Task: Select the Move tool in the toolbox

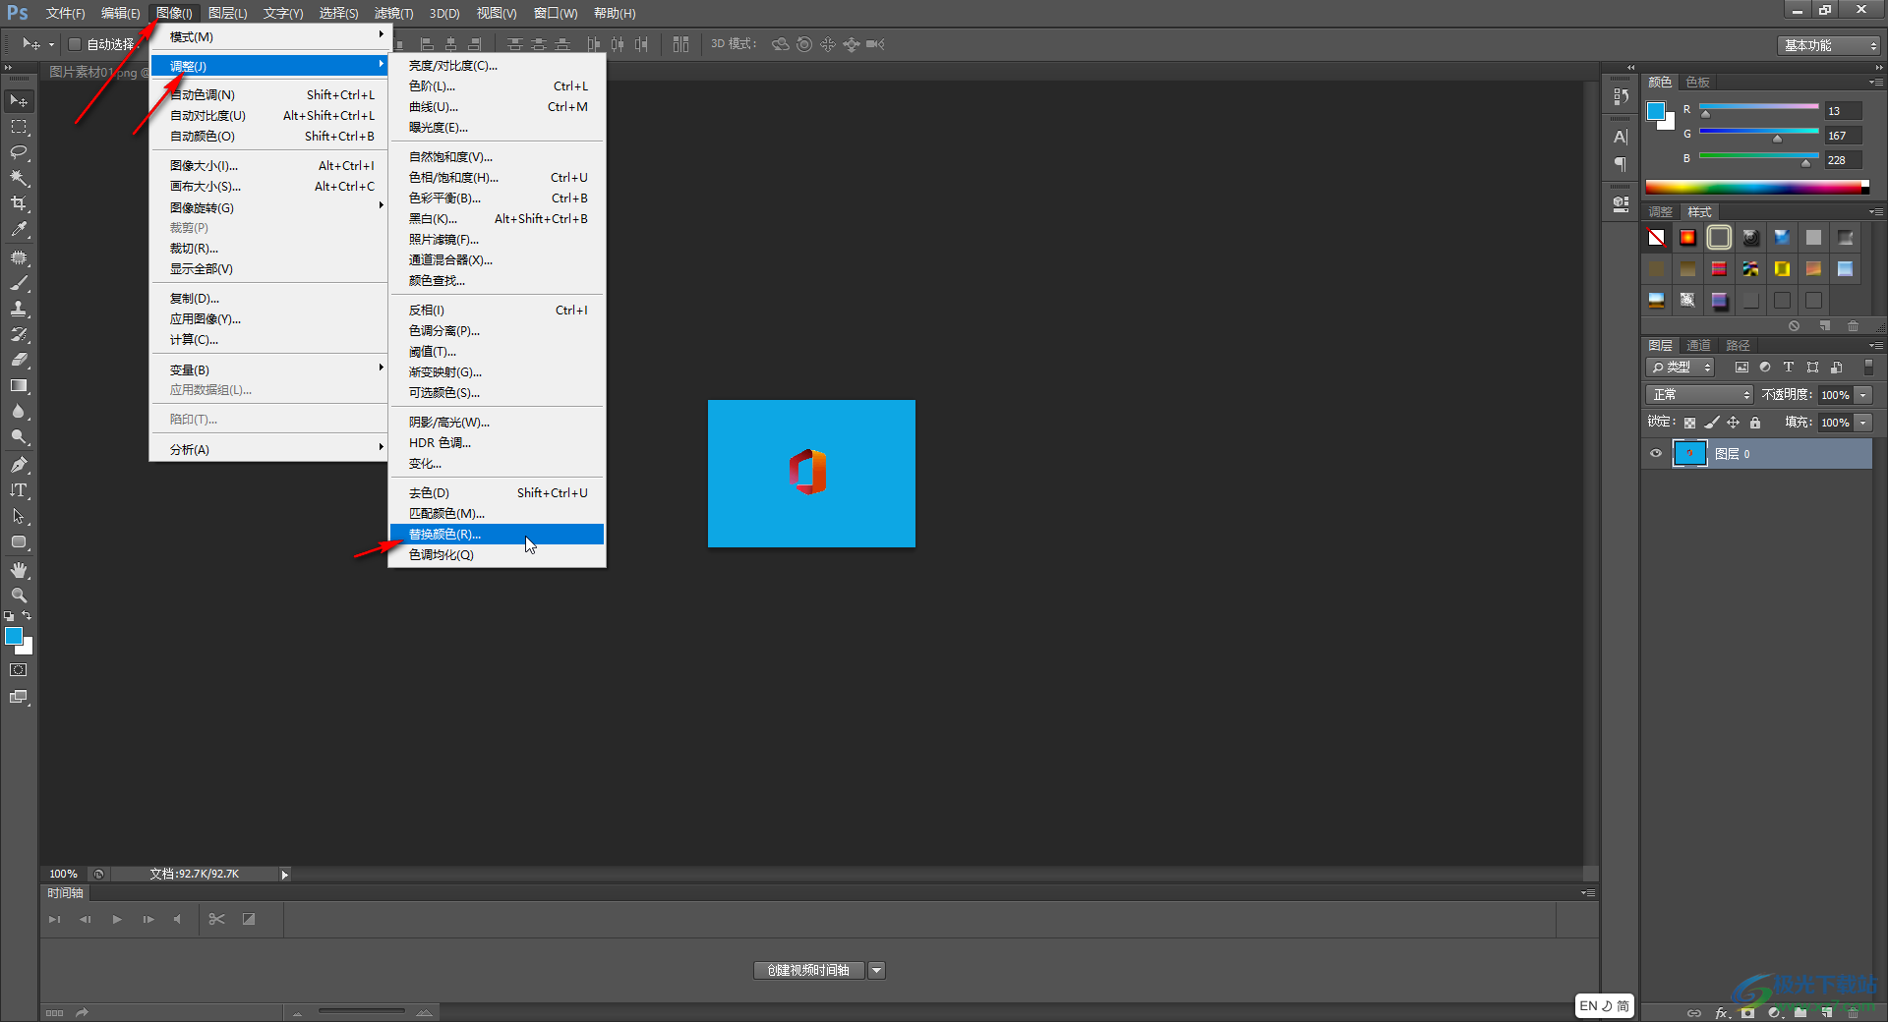Action: pos(19,101)
